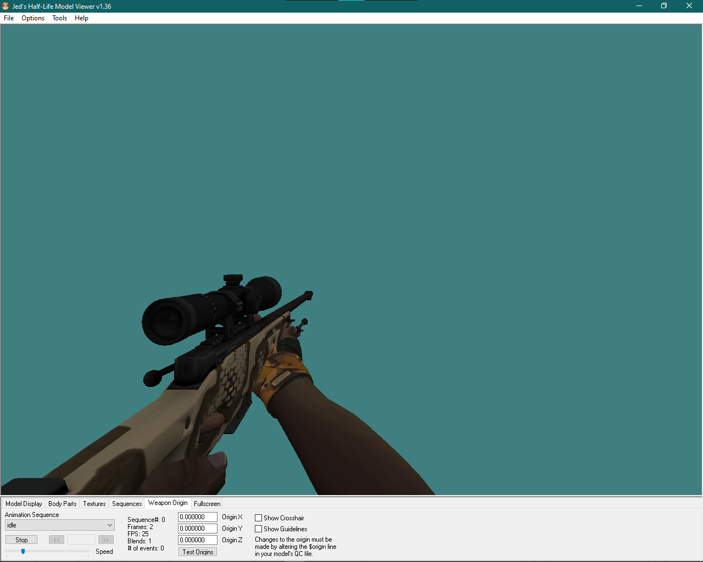Switch to the Textures tab
703x562 pixels.
point(94,504)
